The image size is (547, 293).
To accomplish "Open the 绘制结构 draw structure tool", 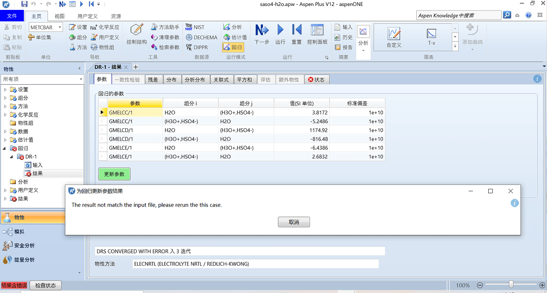I will [x=137, y=30].
